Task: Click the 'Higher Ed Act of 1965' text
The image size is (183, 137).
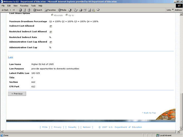Action: [43, 64]
